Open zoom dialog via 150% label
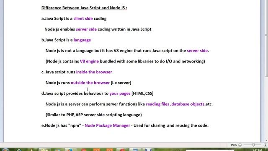268x151 pixels. click(x=234, y=145)
